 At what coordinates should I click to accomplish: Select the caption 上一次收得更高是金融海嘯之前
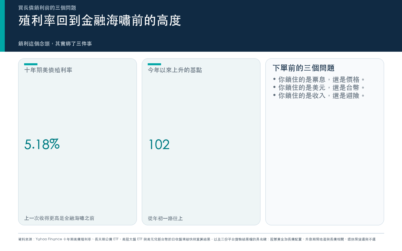[59, 218]
